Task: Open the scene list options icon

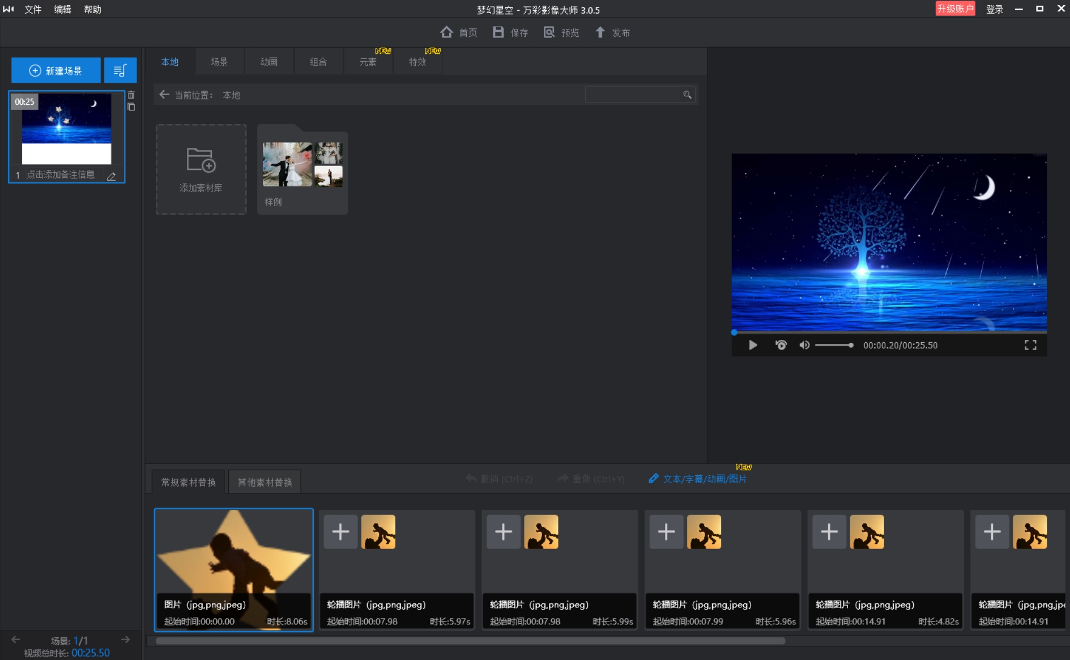Action: 120,70
